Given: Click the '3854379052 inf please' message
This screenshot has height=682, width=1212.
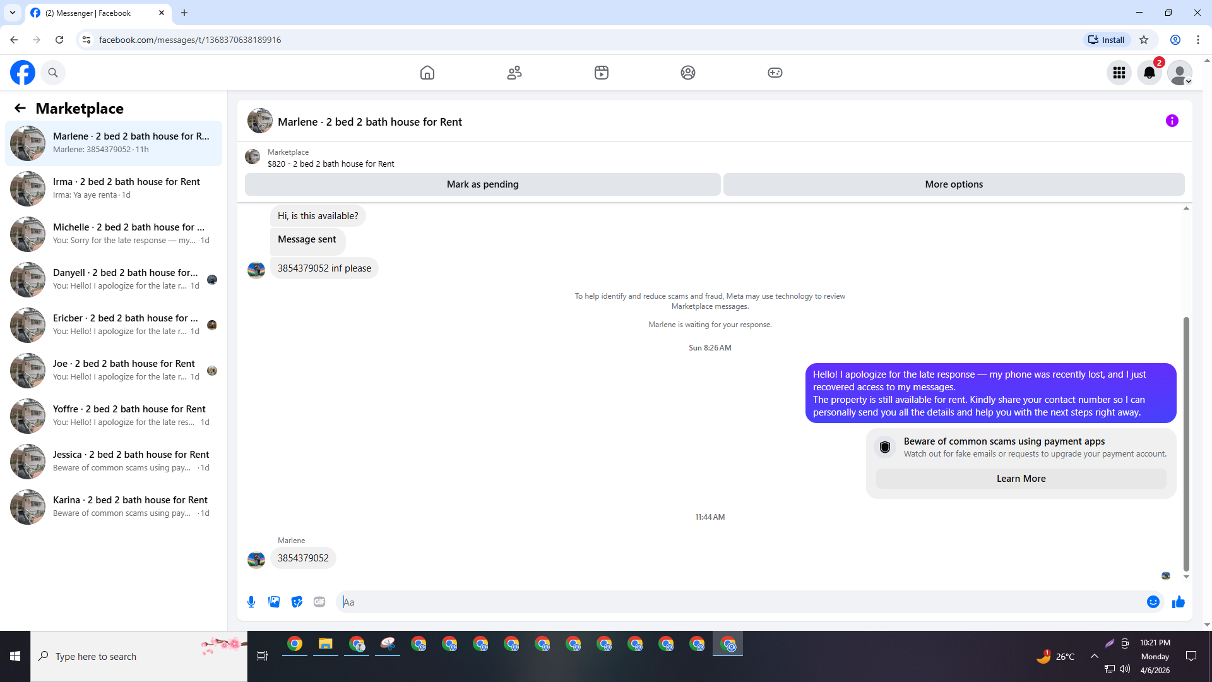Looking at the screenshot, I should point(324,268).
